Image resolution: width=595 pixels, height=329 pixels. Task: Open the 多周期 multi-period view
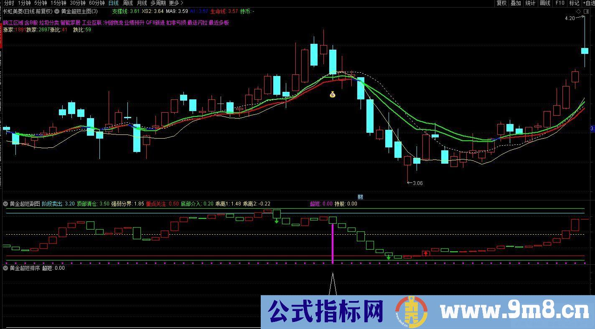click(158, 3)
